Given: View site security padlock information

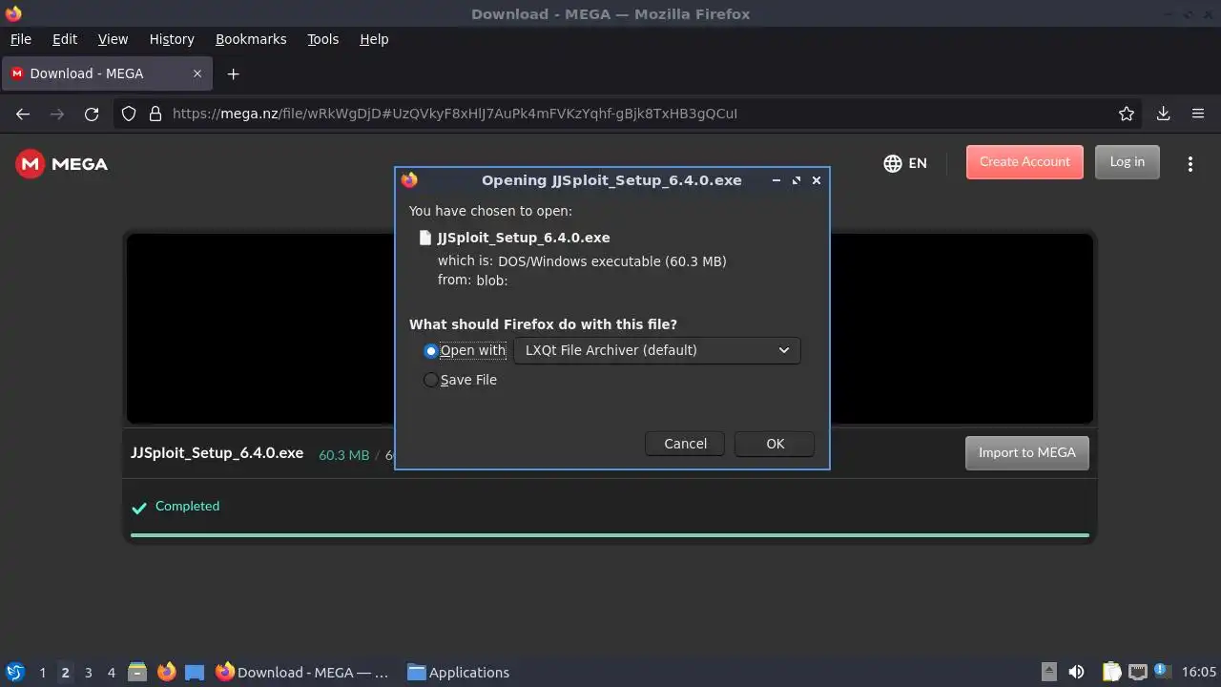Looking at the screenshot, I should [155, 114].
